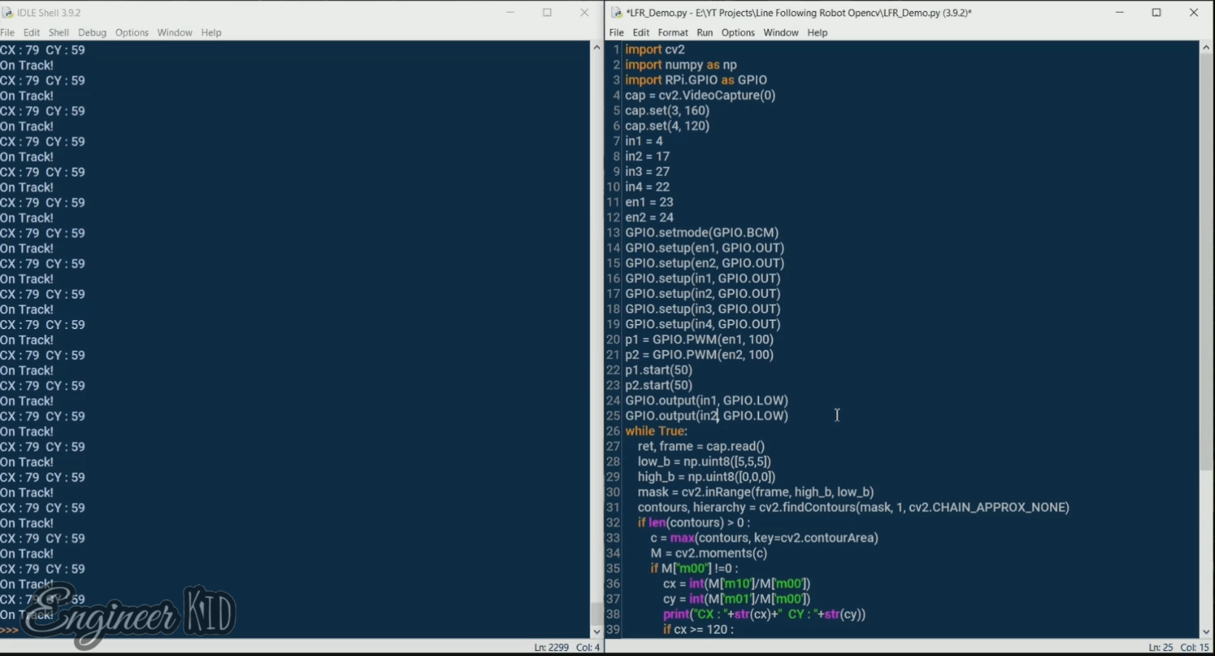
Task: Click the editor scrollbar down arrow
Action: (x=1206, y=632)
